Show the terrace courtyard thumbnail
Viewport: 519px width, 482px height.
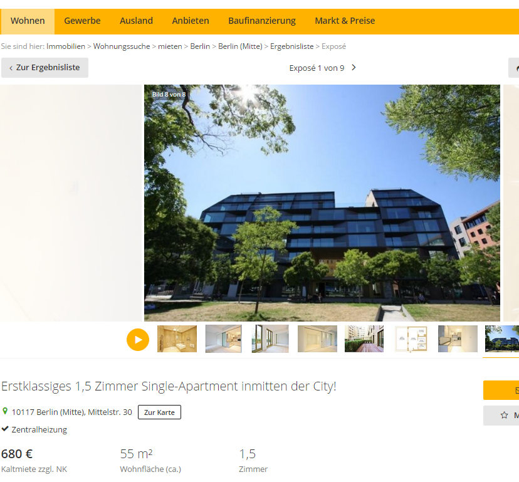point(364,338)
